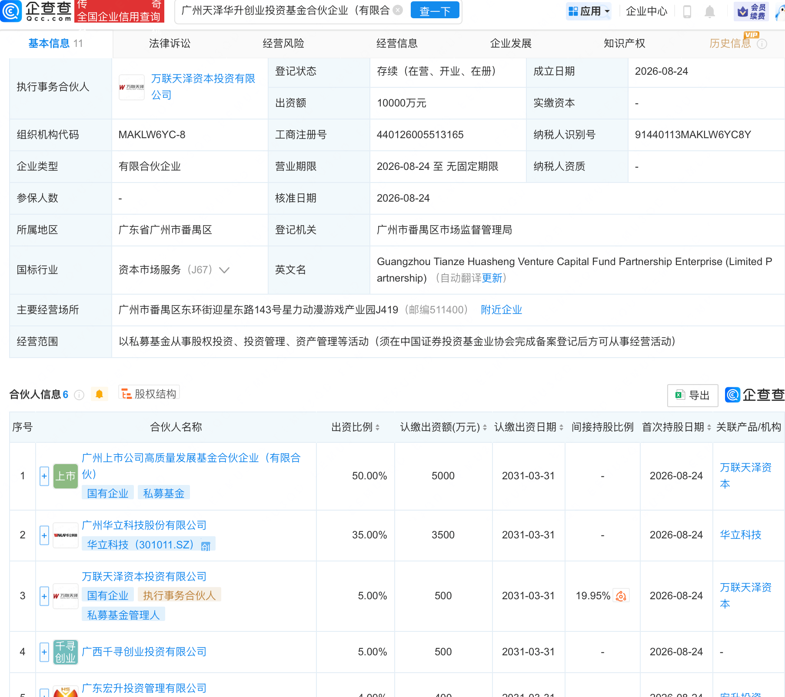
Task: Open 万联天泽资本 related product in row 1
Action: (745, 476)
